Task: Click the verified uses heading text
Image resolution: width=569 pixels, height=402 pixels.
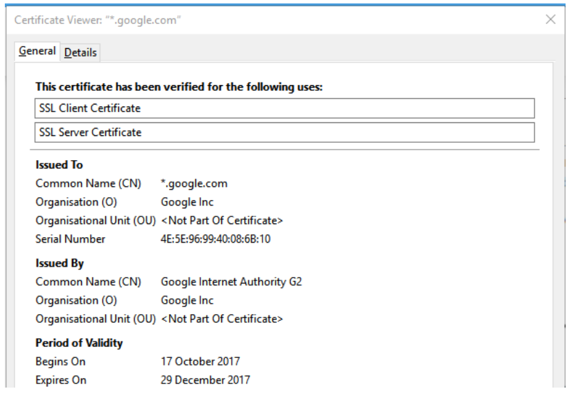Action: pos(179,87)
